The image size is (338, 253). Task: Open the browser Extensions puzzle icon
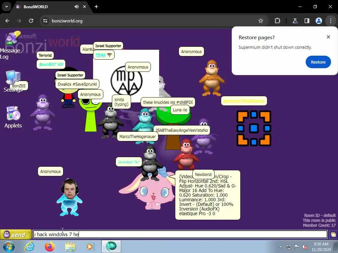277,21
